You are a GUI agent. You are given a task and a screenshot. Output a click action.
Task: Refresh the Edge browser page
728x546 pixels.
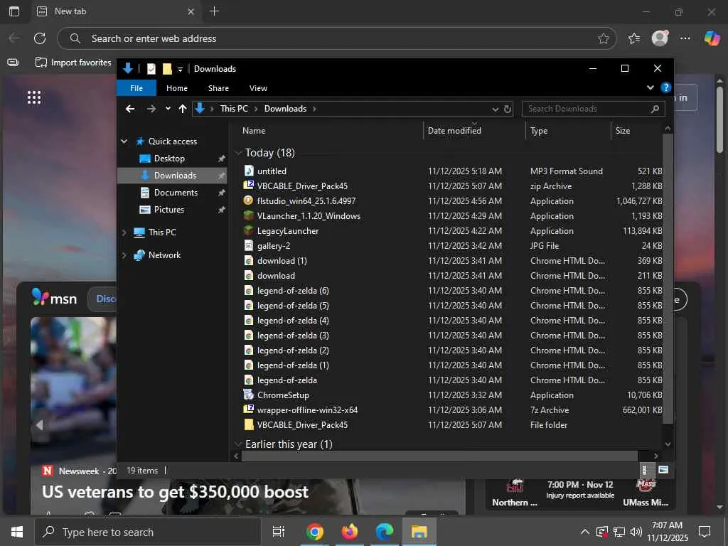(x=40, y=38)
